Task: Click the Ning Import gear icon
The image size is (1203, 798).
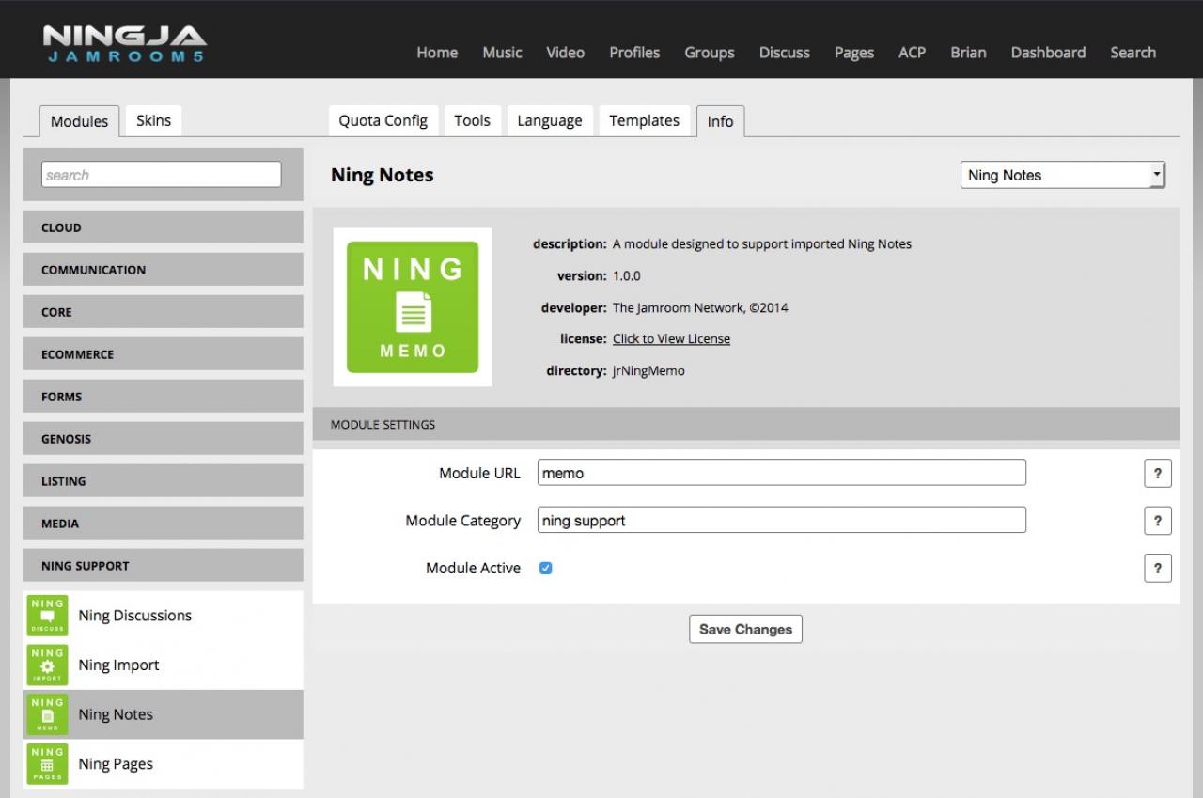Action: point(47,665)
